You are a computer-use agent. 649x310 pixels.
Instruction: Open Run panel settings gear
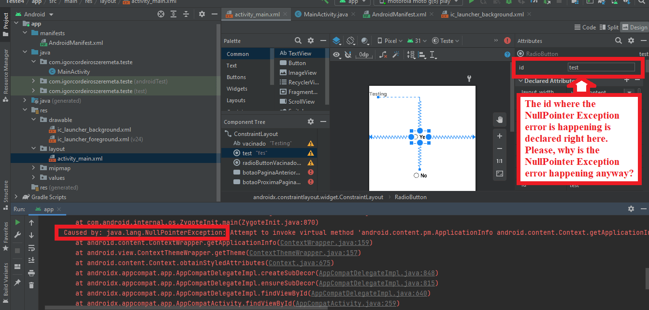coord(631,209)
